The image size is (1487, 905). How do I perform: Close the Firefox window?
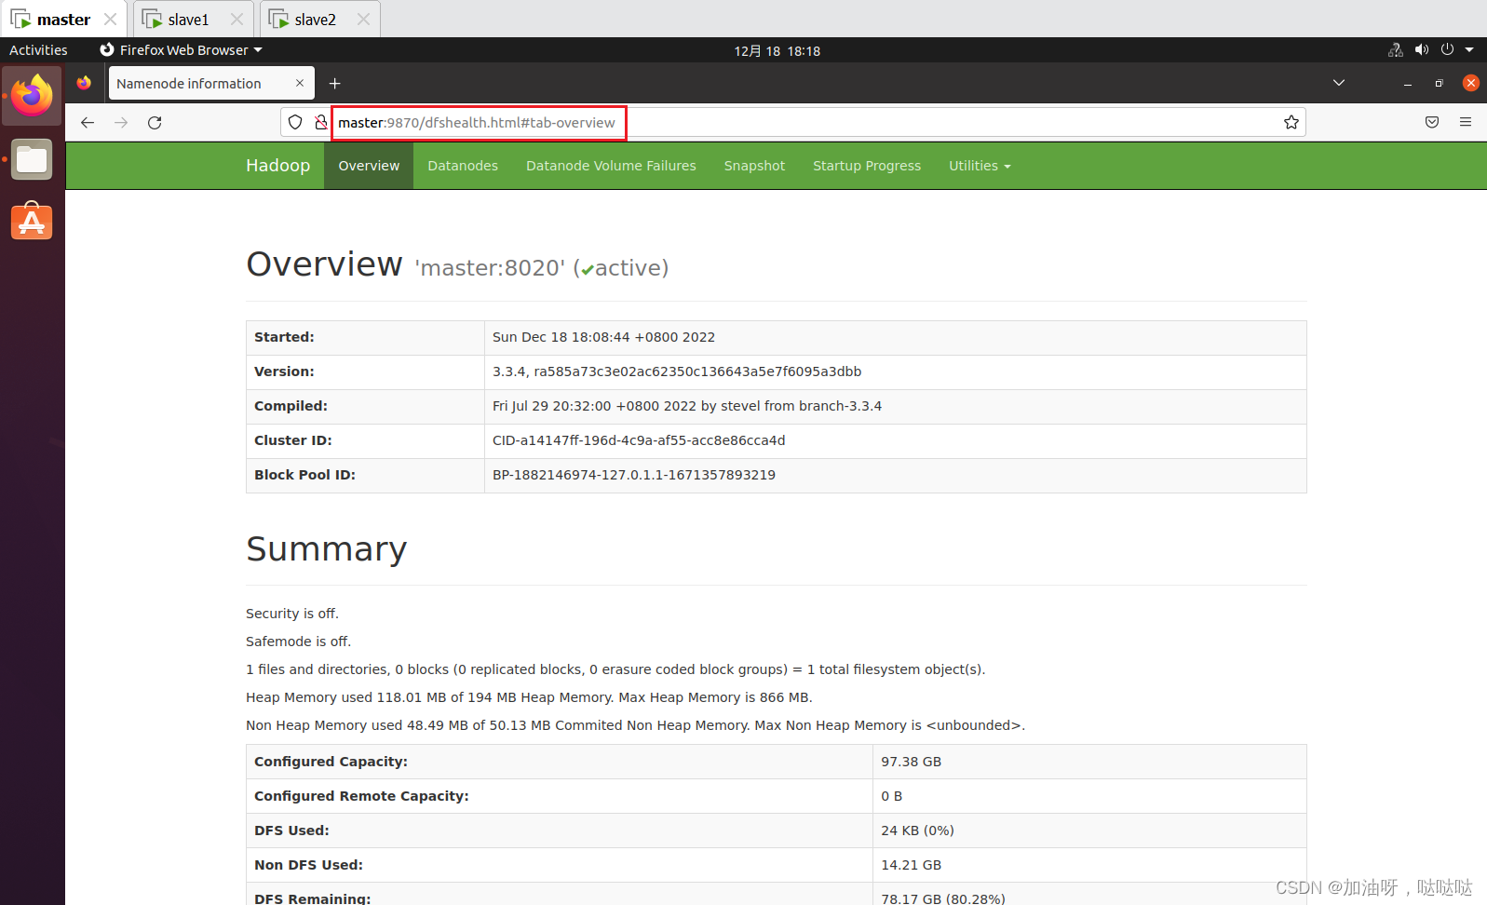[x=1471, y=83]
